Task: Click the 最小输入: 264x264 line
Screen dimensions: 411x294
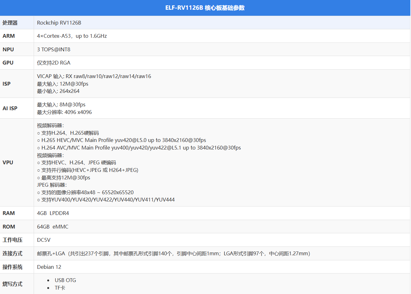Action: [58, 91]
